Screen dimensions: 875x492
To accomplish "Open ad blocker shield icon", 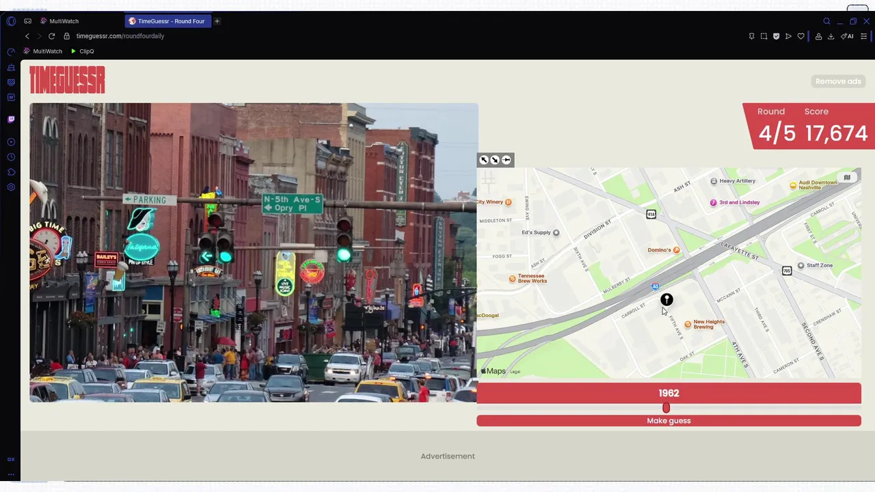I will pyautogui.click(x=776, y=36).
